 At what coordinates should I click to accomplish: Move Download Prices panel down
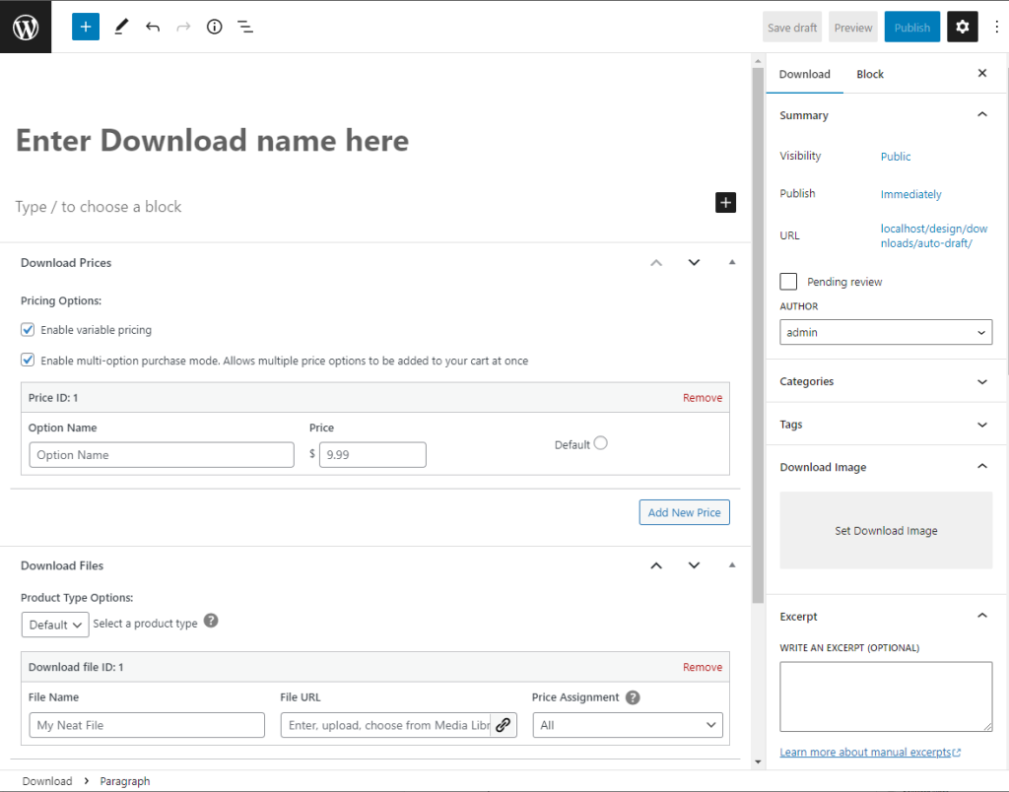pos(694,262)
